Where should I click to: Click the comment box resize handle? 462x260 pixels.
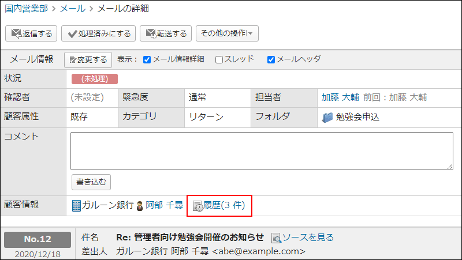pos(450,167)
